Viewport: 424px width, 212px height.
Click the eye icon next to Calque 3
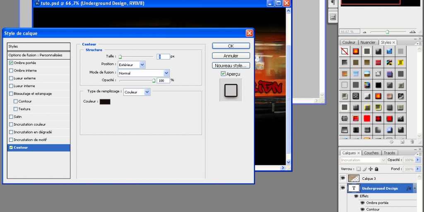click(x=342, y=178)
